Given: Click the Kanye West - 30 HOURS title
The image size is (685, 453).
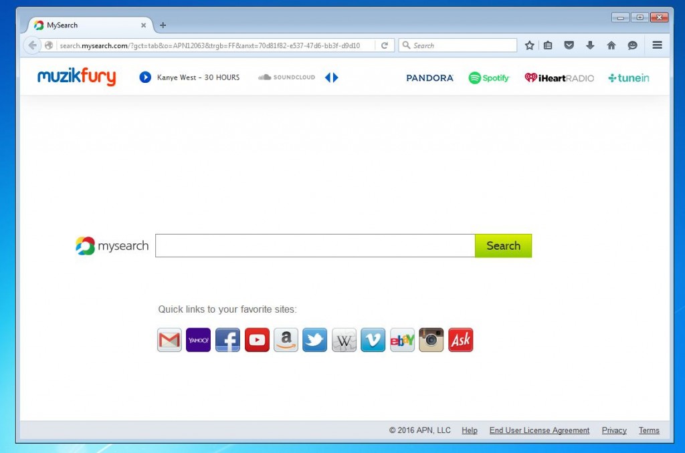Looking at the screenshot, I should [x=198, y=78].
